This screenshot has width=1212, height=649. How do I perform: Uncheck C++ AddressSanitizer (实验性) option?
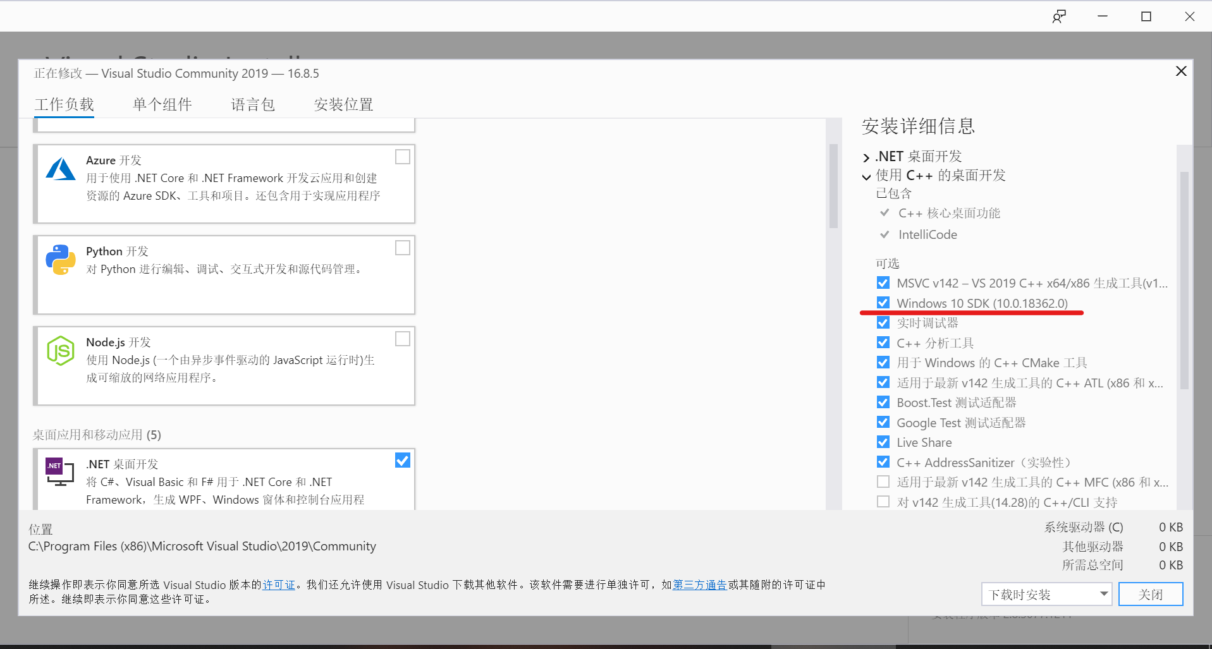[x=883, y=462]
